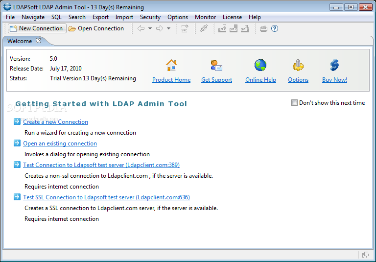Click Trial Version 13 Day(s) Remaining status text
This screenshot has height=262, width=376.
click(93, 78)
